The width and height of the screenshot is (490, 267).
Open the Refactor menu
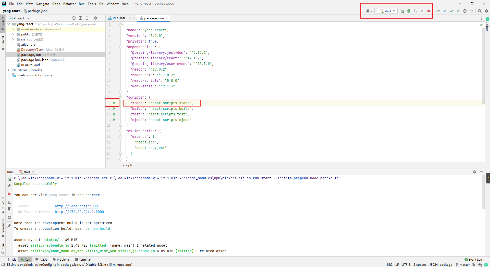(69, 4)
